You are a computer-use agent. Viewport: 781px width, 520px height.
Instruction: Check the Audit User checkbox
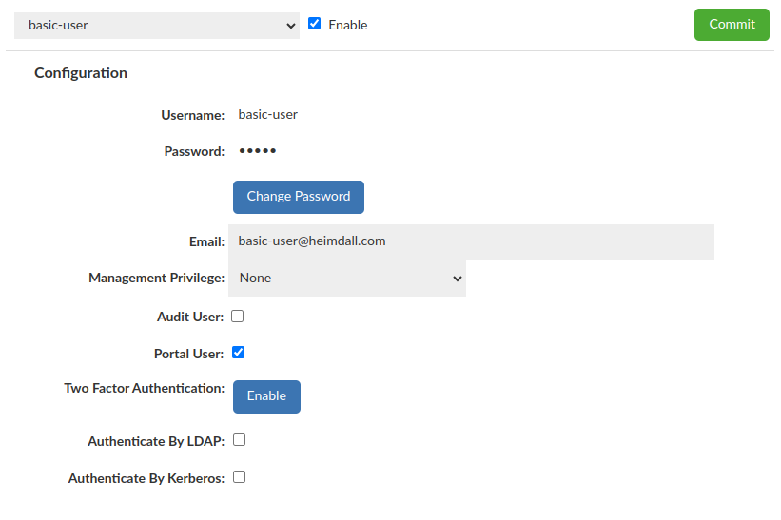[238, 316]
